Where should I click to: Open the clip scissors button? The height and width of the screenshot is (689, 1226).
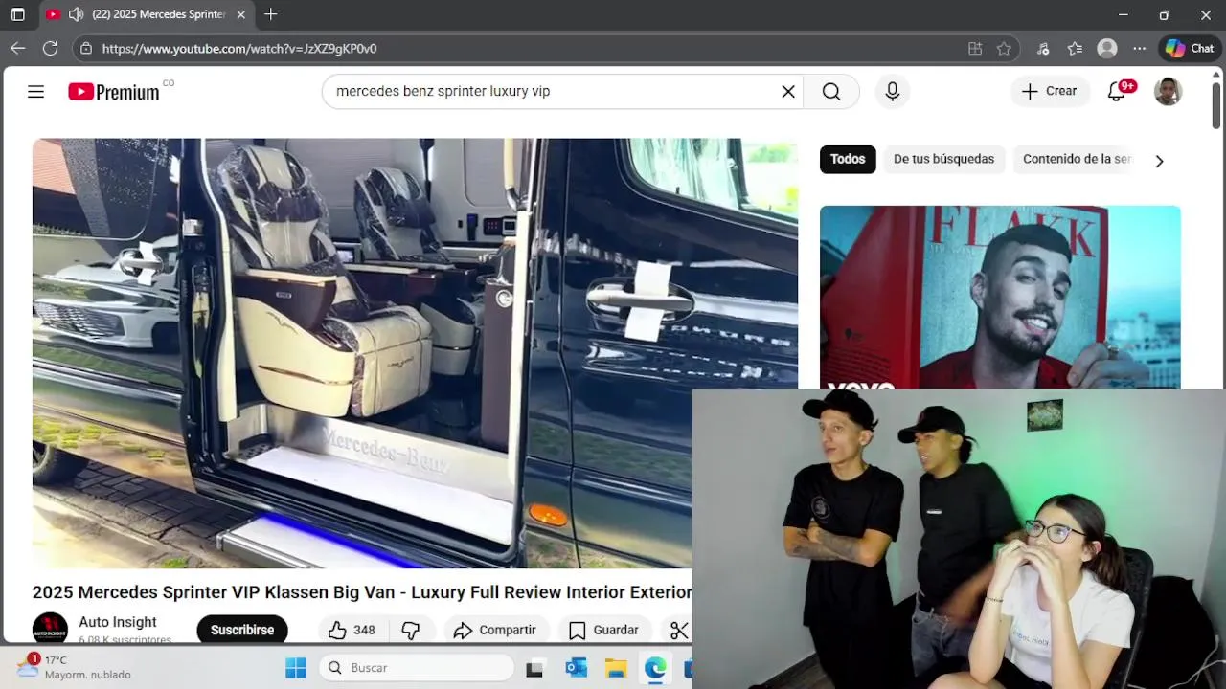pos(679,630)
